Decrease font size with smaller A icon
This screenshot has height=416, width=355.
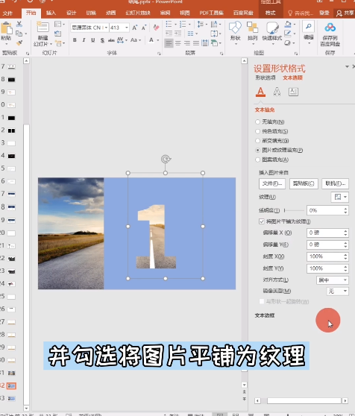144,28
